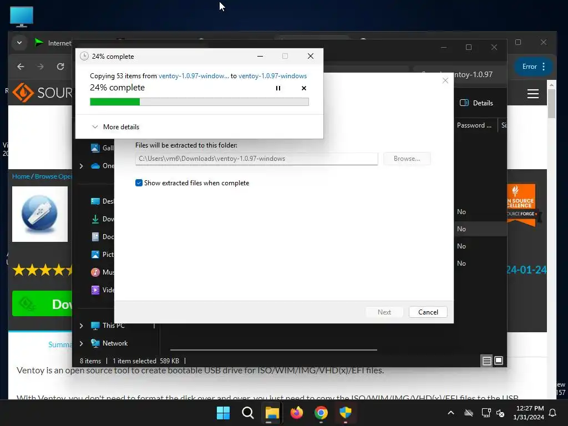This screenshot has height=426, width=568.
Task: Cancel the copy with the small X
Action: point(304,88)
